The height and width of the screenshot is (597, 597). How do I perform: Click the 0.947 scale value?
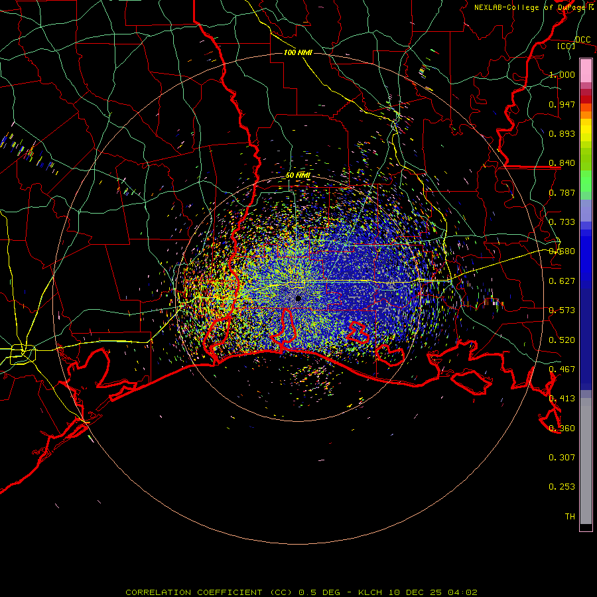(562, 104)
